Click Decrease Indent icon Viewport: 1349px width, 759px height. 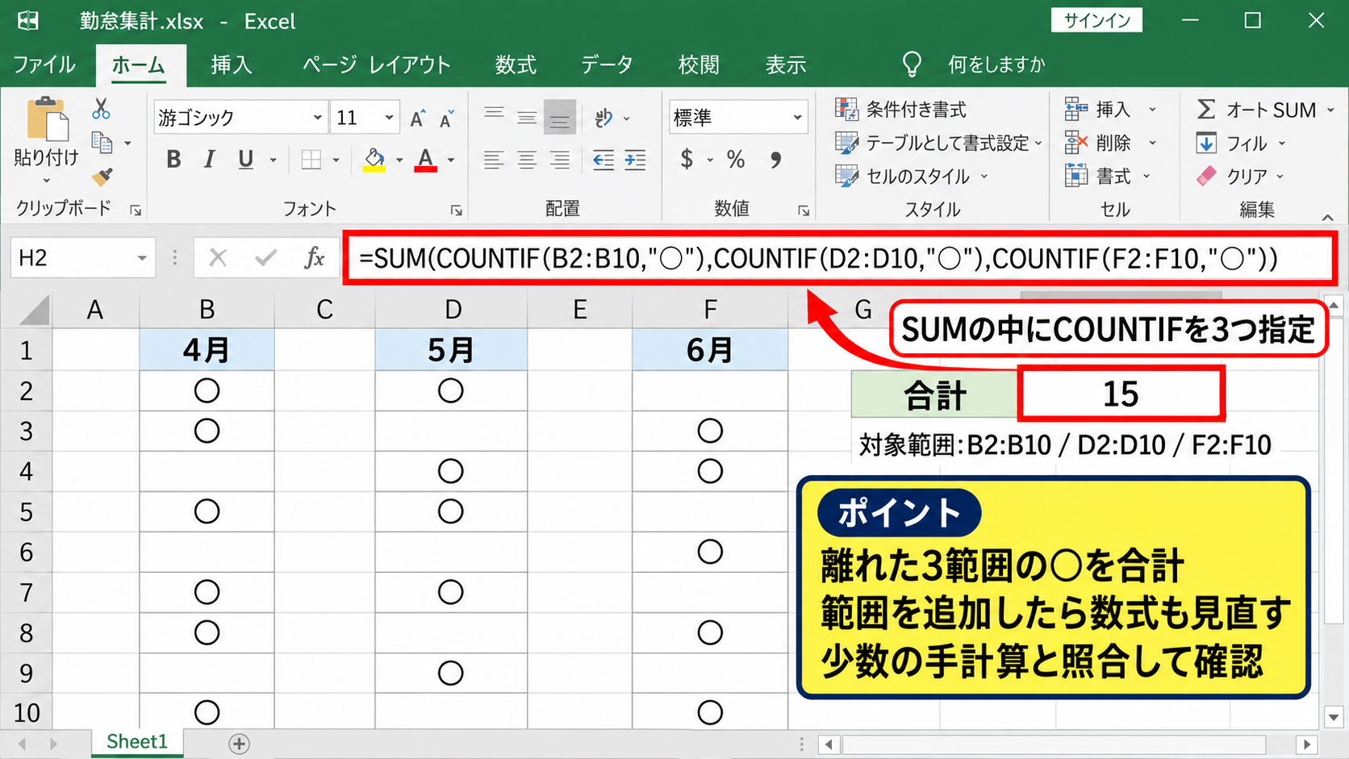click(603, 160)
